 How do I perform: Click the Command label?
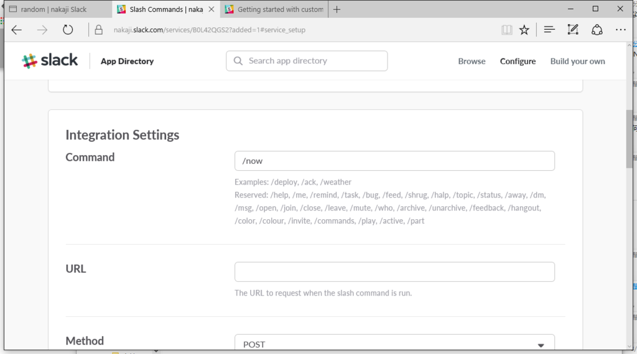coord(90,157)
